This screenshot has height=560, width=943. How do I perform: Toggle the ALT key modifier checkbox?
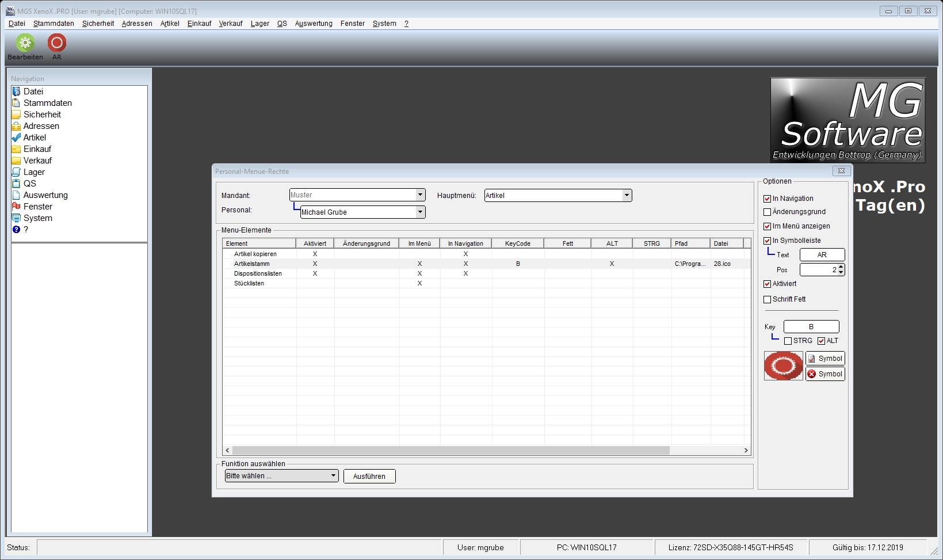point(821,341)
